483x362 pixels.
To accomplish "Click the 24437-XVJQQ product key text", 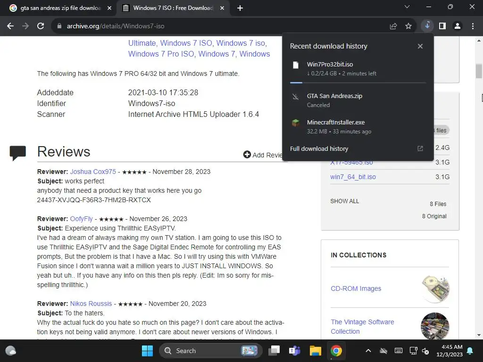I will (x=94, y=200).
